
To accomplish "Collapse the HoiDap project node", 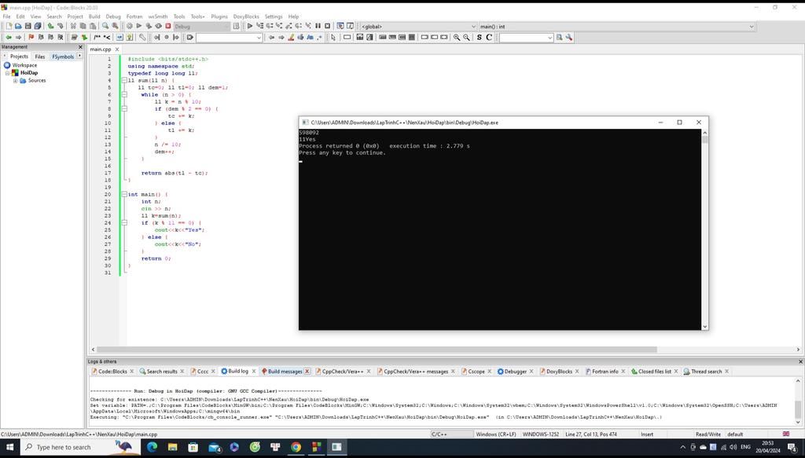I will pyautogui.click(x=8, y=73).
